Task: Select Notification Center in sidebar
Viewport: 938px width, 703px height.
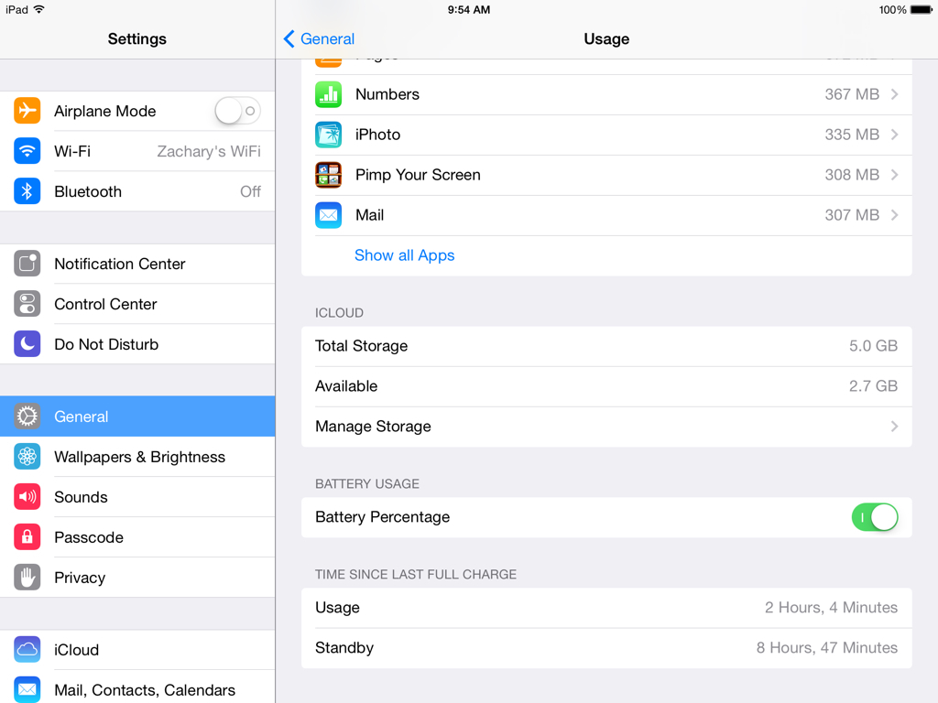Action: pos(137,264)
